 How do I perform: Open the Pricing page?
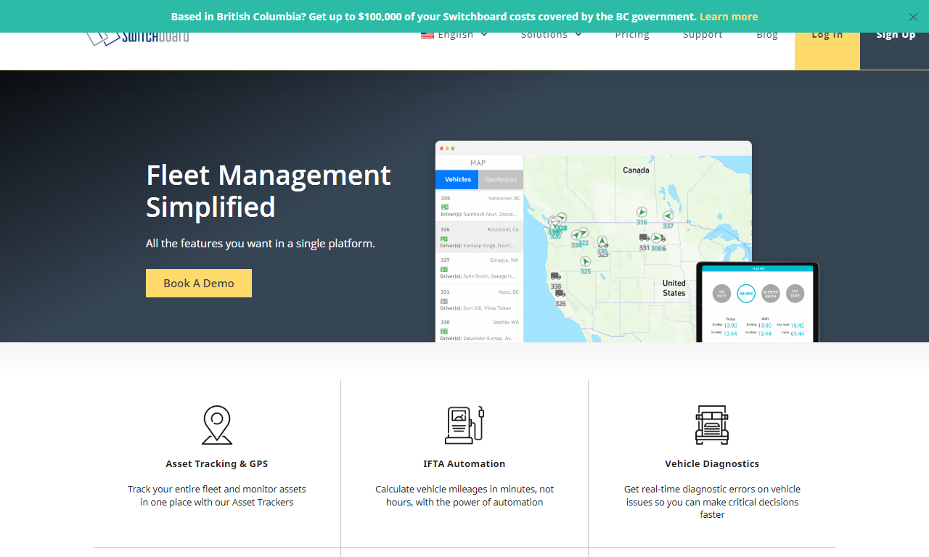[631, 35]
